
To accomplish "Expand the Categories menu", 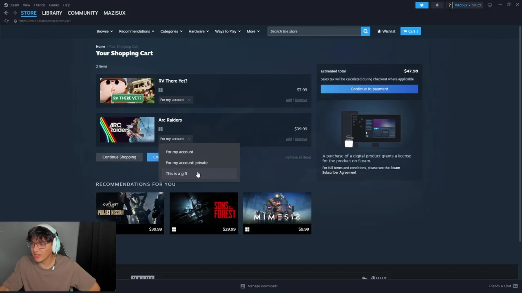I will coord(171,31).
